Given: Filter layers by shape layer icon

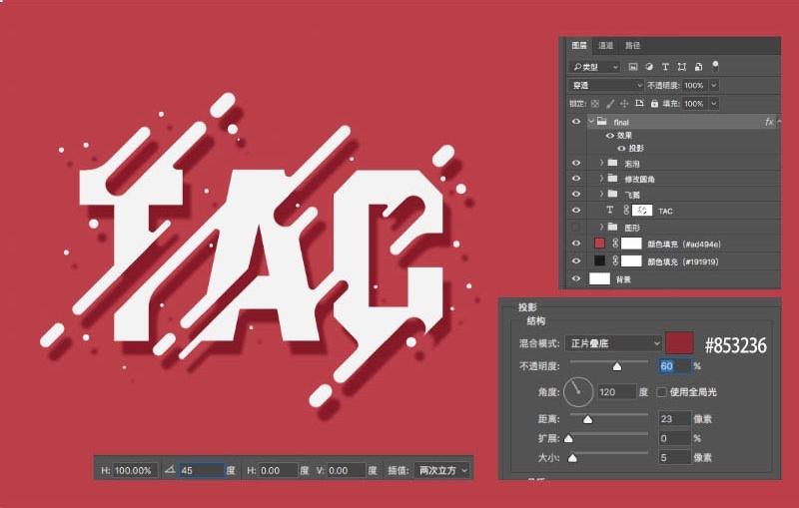Looking at the screenshot, I should (x=682, y=67).
